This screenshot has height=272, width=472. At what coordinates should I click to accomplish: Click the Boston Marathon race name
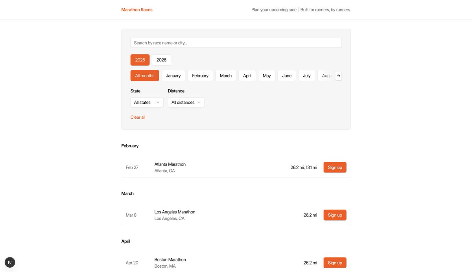pos(170,259)
